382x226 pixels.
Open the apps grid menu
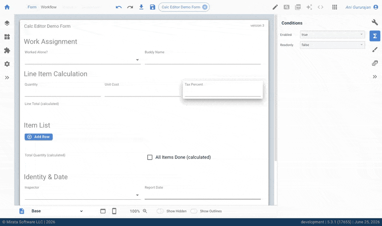(x=334, y=7)
